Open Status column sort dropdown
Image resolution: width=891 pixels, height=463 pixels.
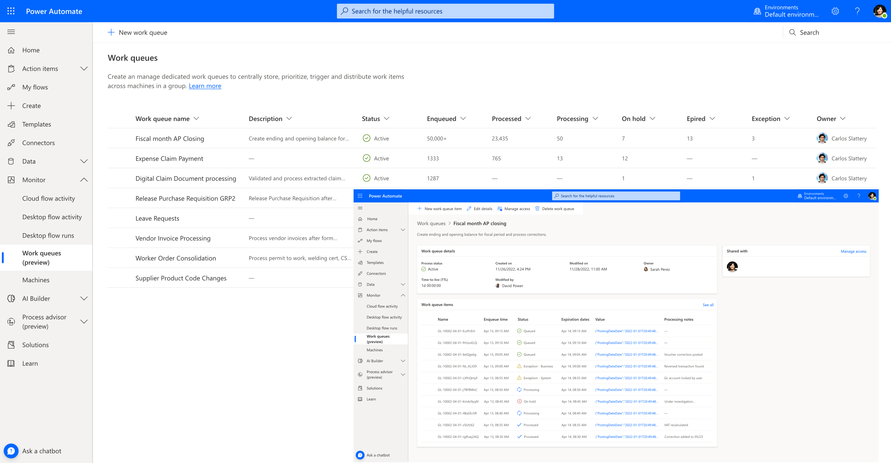click(x=387, y=119)
